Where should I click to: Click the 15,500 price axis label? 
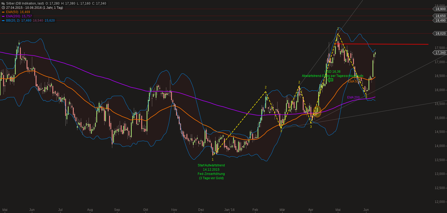[x=440, y=104]
